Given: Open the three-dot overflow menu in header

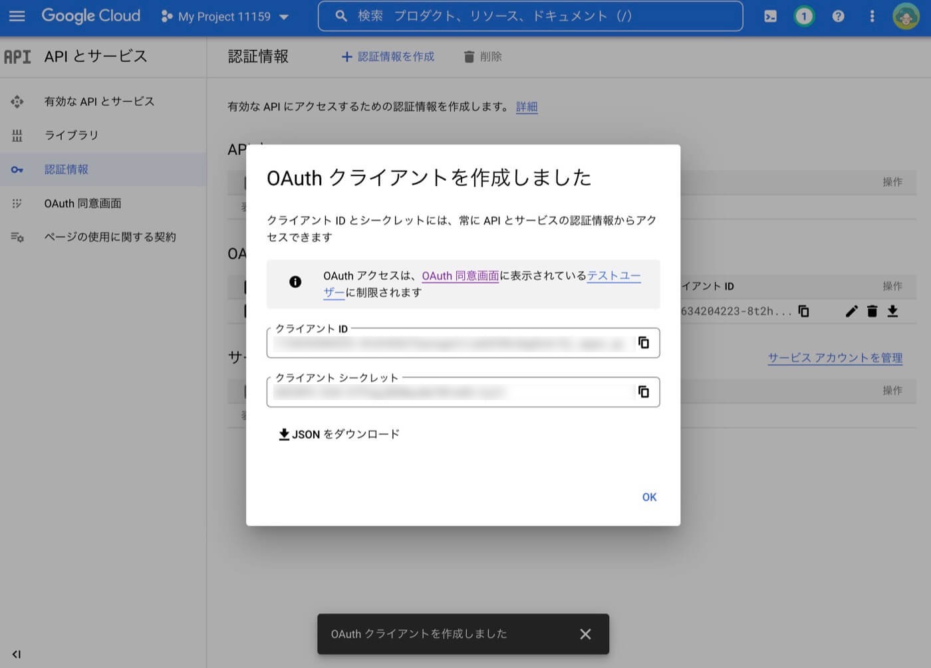Looking at the screenshot, I should pyautogui.click(x=872, y=16).
